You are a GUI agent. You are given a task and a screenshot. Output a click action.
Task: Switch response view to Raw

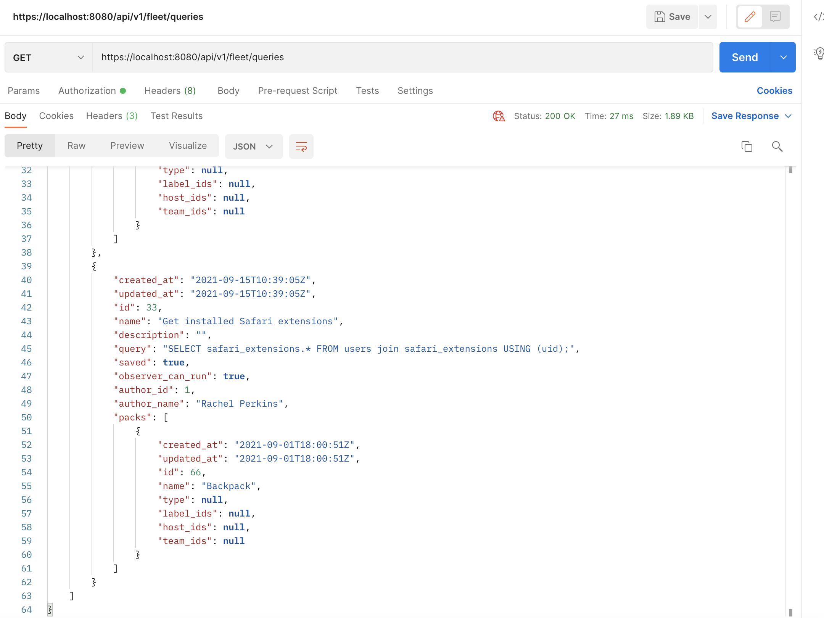(76, 145)
